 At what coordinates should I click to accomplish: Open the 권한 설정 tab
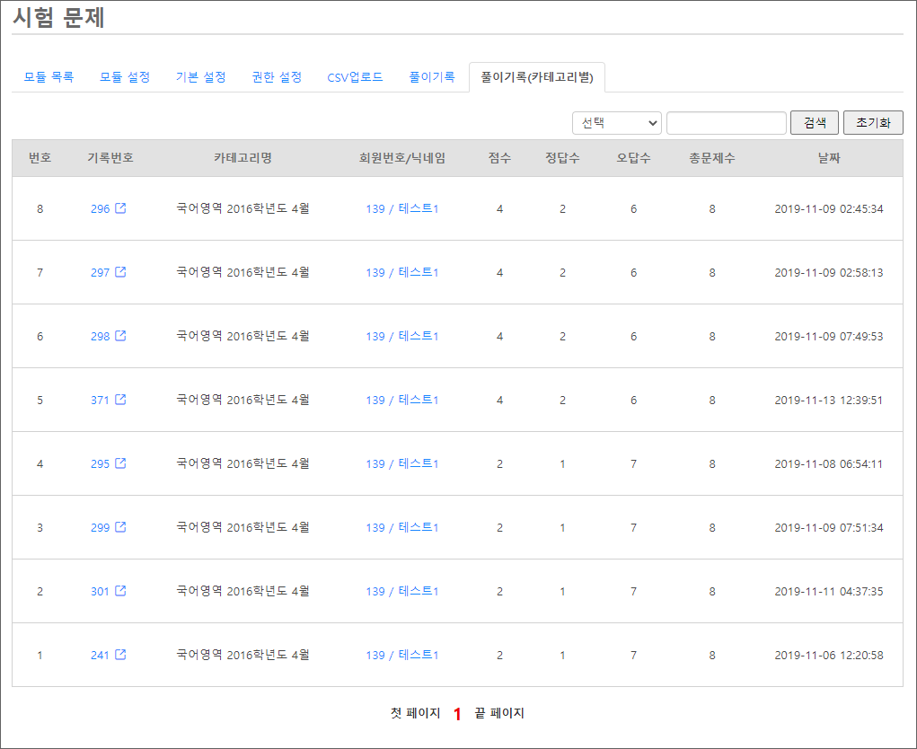click(x=277, y=77)
